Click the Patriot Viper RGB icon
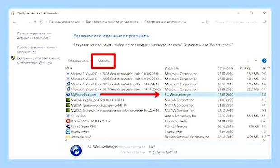The image size is (280, 168). tap(68, 126)
